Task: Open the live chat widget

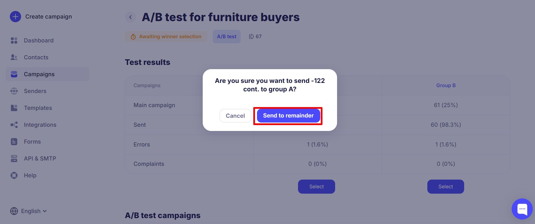Action: pyautogui.click(x=522, y=209)
